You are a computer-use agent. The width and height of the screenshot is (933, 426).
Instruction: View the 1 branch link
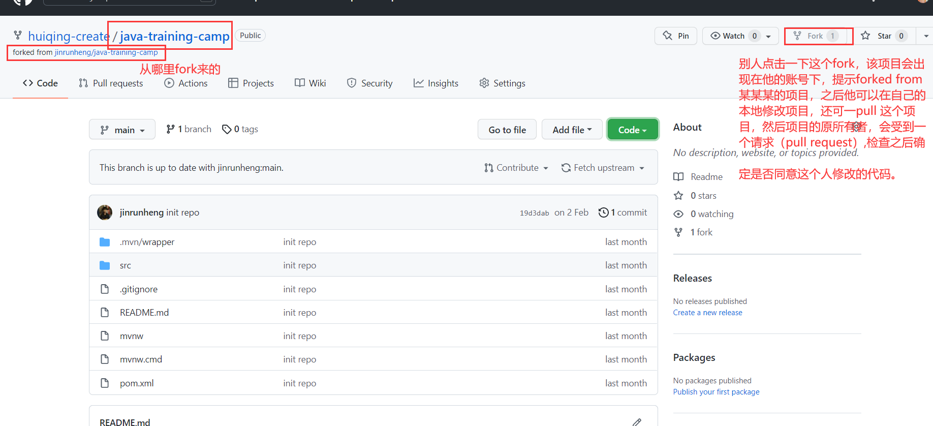tap(189, 130)
